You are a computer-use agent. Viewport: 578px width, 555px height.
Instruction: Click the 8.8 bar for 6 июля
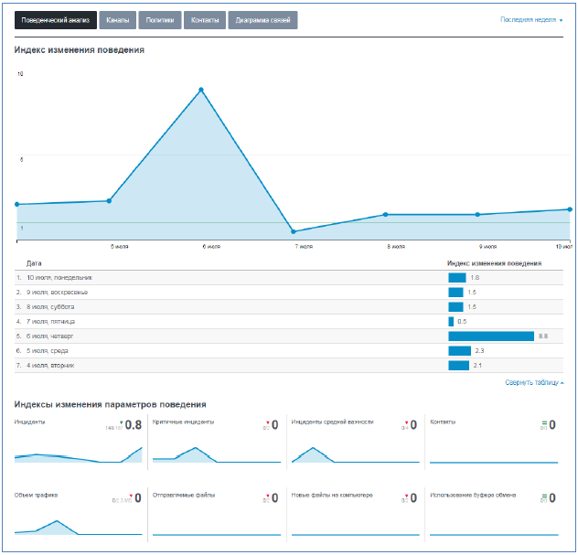click(491, 336)
